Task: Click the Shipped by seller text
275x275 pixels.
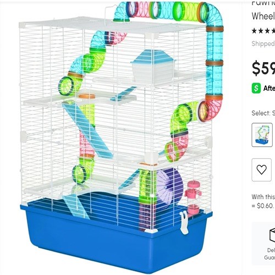Action: [263, 43]
